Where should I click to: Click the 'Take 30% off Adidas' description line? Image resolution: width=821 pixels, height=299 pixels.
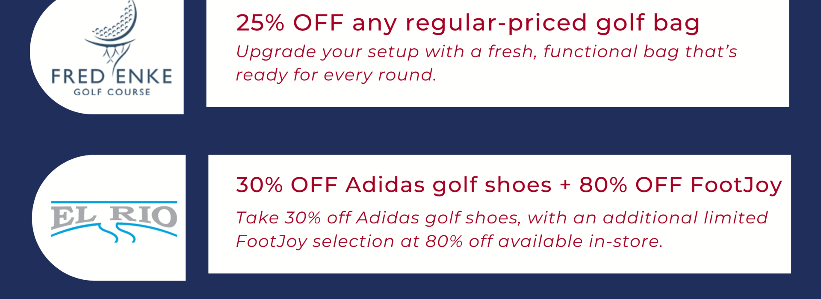point(502,218)
